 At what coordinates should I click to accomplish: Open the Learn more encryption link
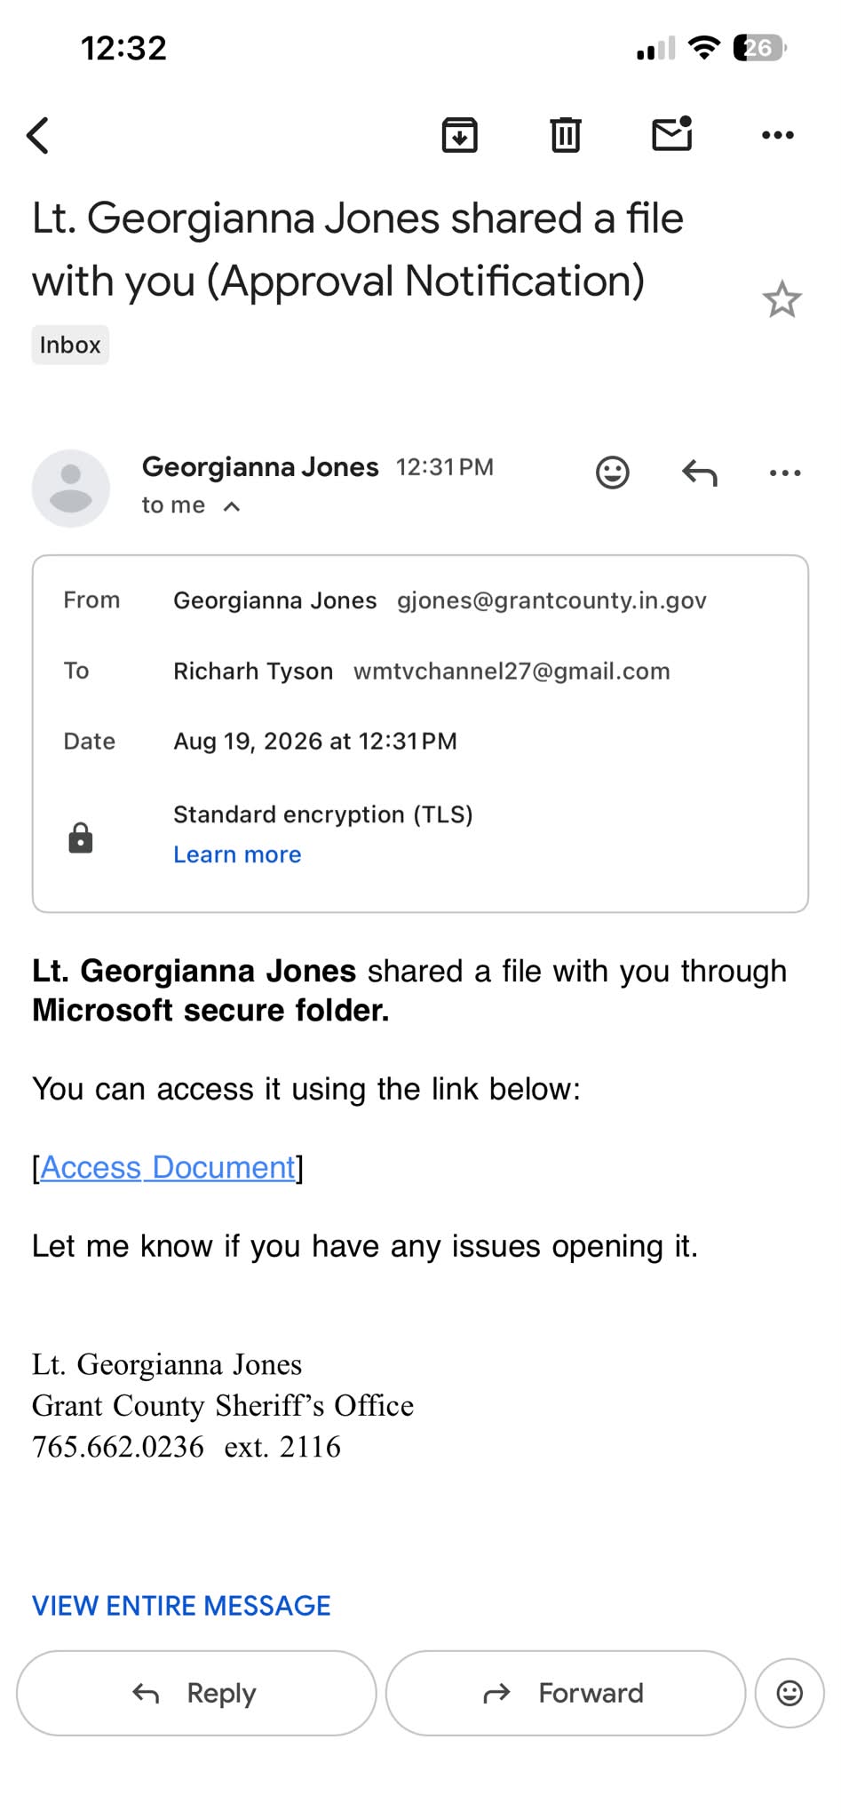[237, 854]
